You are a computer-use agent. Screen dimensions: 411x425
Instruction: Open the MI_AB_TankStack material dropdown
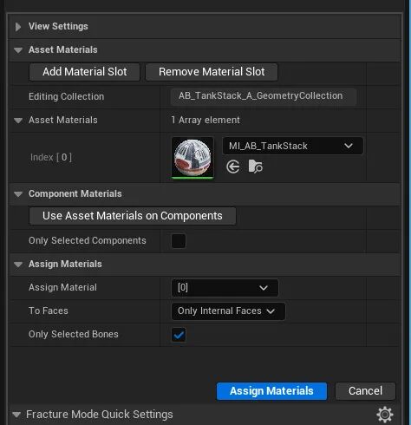(x=292, y=146)
